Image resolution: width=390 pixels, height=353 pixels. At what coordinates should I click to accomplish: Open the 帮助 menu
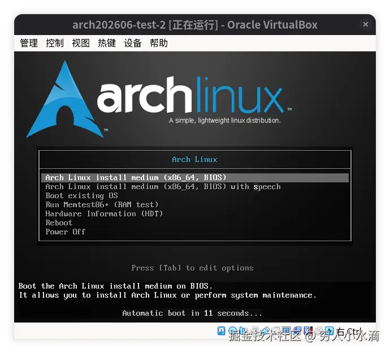158,43
